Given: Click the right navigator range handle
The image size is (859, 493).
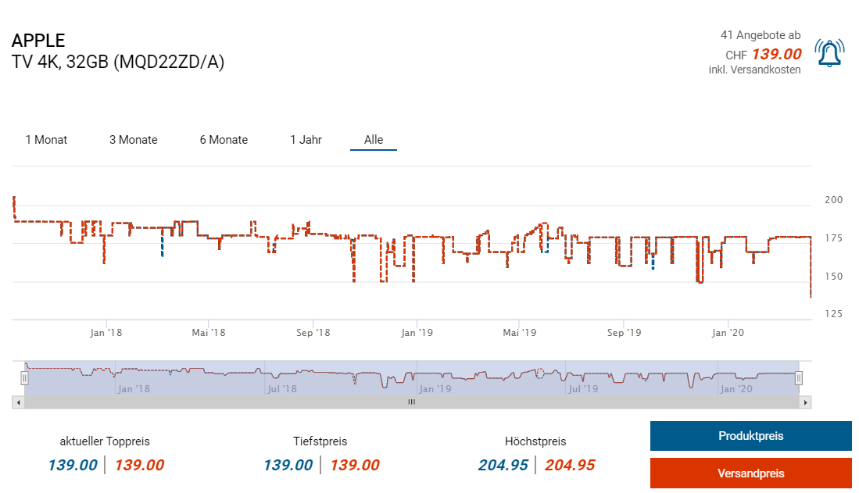Looking at the screenshot, I should tap(799, 378).
